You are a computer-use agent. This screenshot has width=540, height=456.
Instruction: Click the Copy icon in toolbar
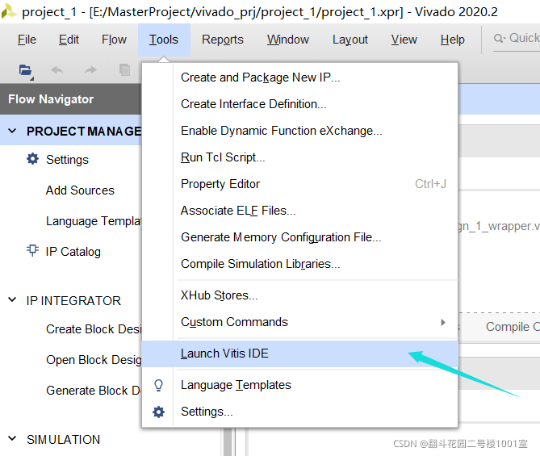pos(124,70)
